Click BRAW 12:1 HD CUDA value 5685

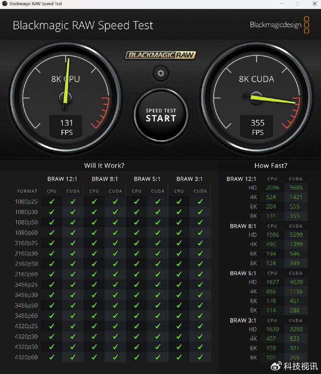point(296,188)
